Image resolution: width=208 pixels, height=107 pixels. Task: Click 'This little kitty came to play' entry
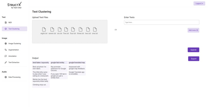41,74
